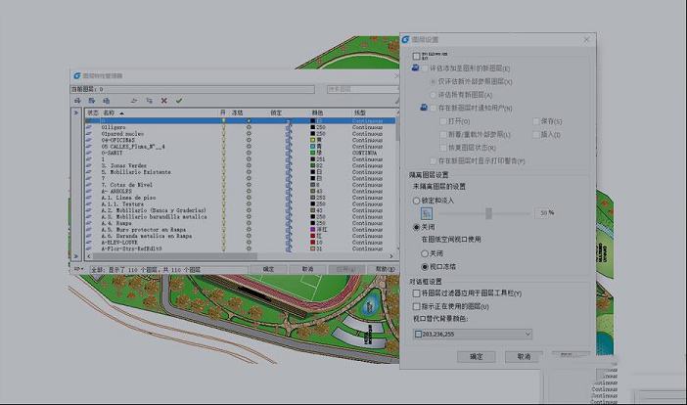Viewport: 687px width, 405px height.
Task: Click the green checkmark Set Current icon
Action: 179,100
